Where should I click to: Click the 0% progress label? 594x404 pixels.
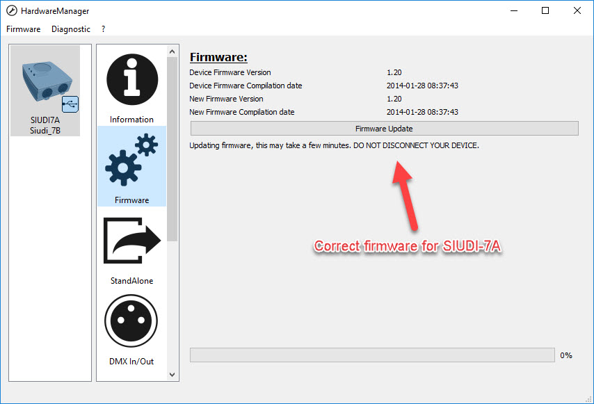[566, 355]
